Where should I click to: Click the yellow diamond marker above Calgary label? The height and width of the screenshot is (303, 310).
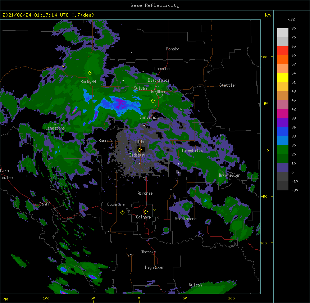[x=146, y=212]
